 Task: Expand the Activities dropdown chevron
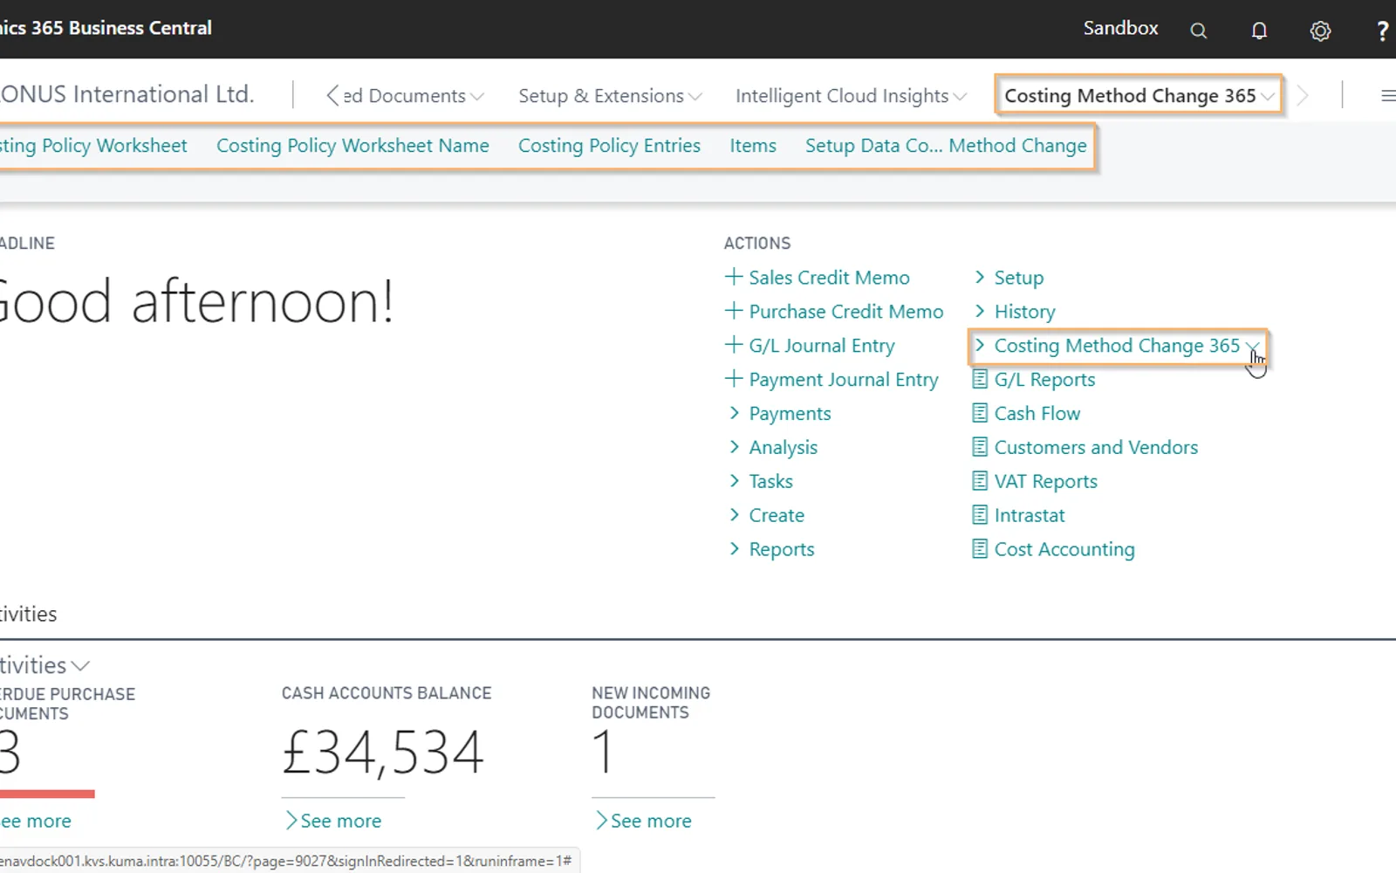(x=80, y=666)
